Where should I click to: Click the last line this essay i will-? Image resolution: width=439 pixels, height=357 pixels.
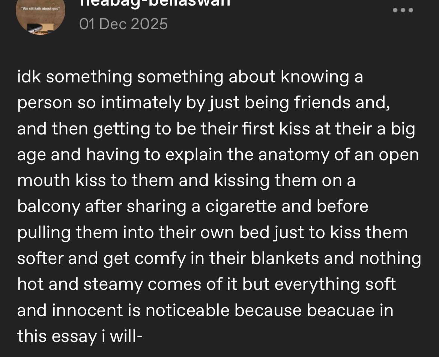pos(80,337)
